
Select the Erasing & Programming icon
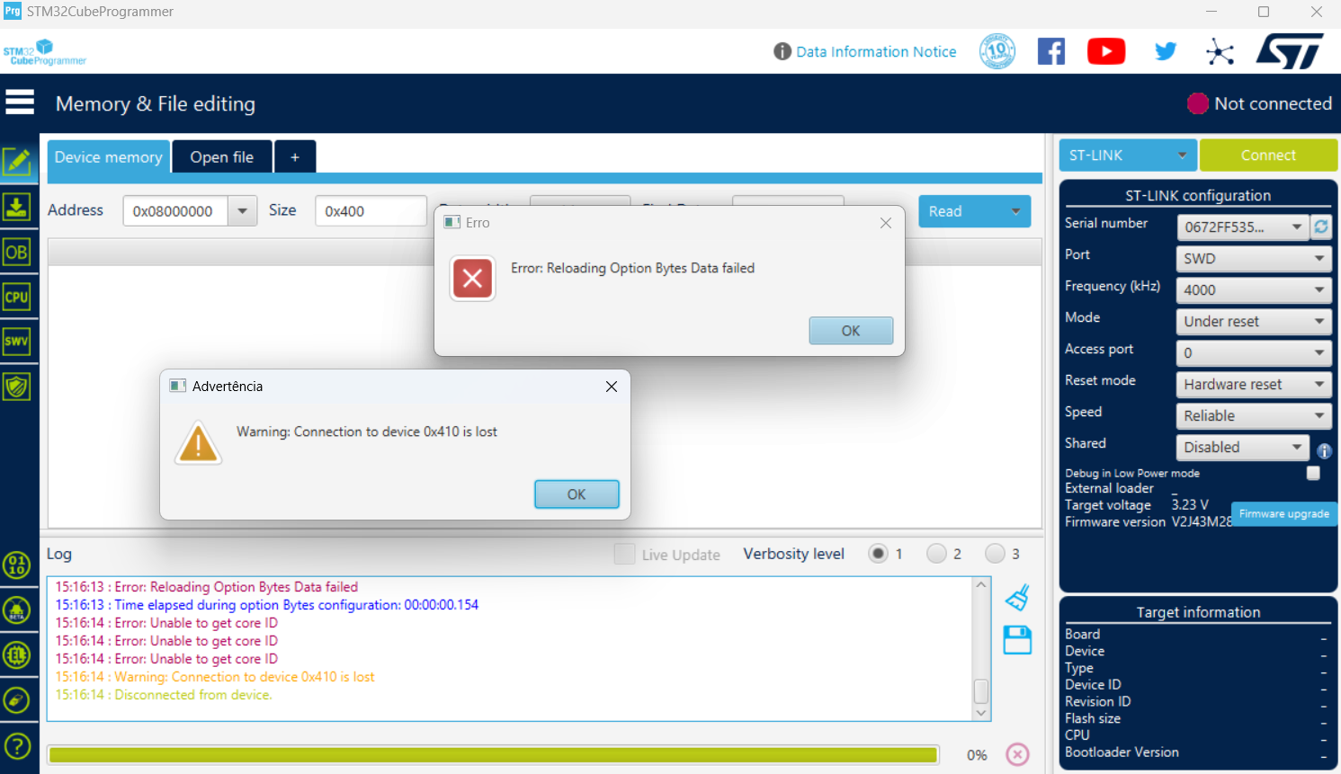click(x=16, y=207)
